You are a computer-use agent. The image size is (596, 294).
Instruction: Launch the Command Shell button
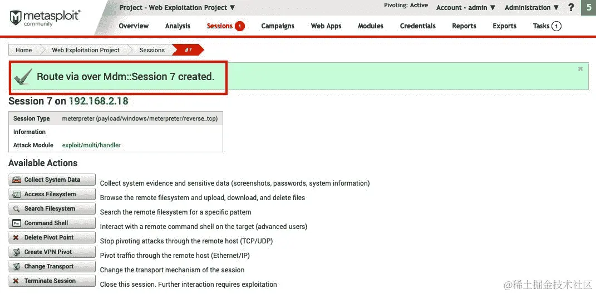tap(52, 223)
